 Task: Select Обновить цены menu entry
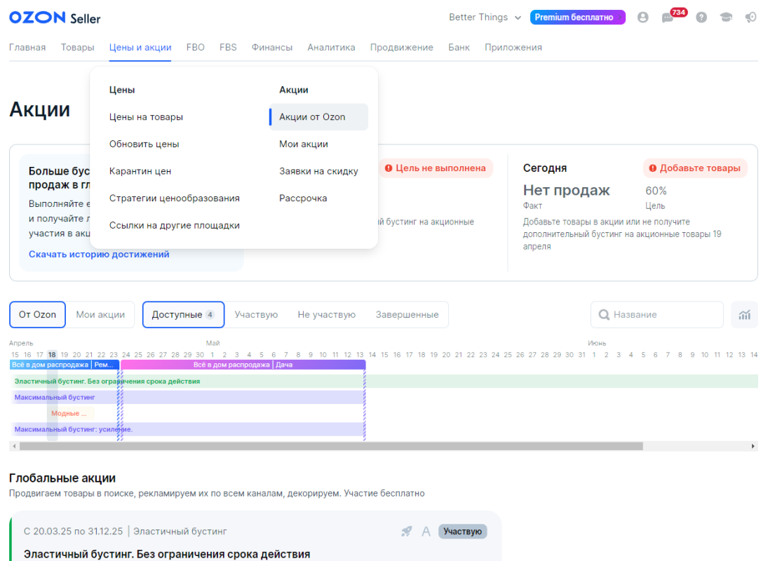tap(144, 144)
